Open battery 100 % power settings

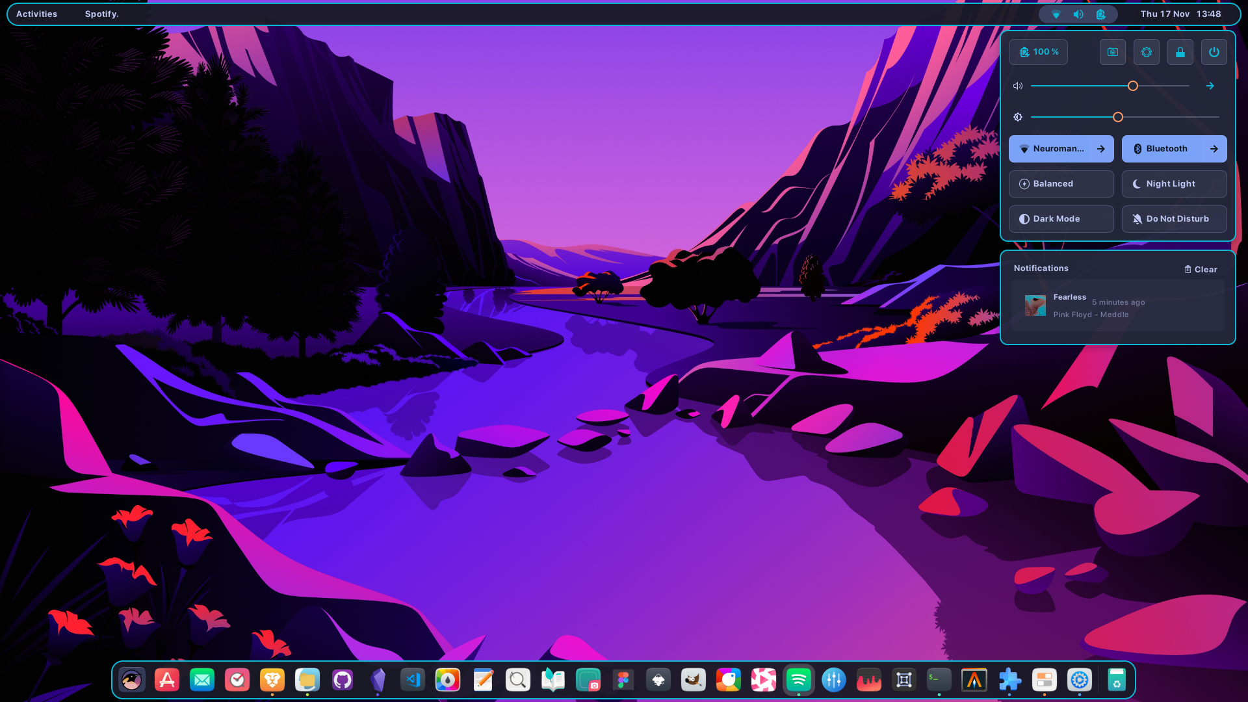(x=1039, y=52)
